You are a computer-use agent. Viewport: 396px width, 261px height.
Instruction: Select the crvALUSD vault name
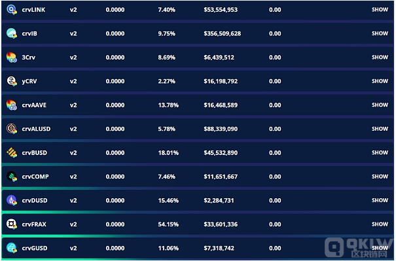[x=36, y=129]
